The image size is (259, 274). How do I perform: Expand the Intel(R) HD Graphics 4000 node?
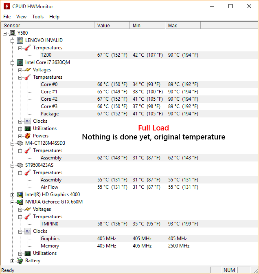tap(12, 195)
